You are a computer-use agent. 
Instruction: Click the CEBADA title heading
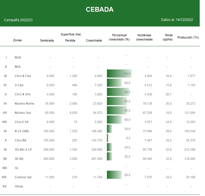click(100, 9)
